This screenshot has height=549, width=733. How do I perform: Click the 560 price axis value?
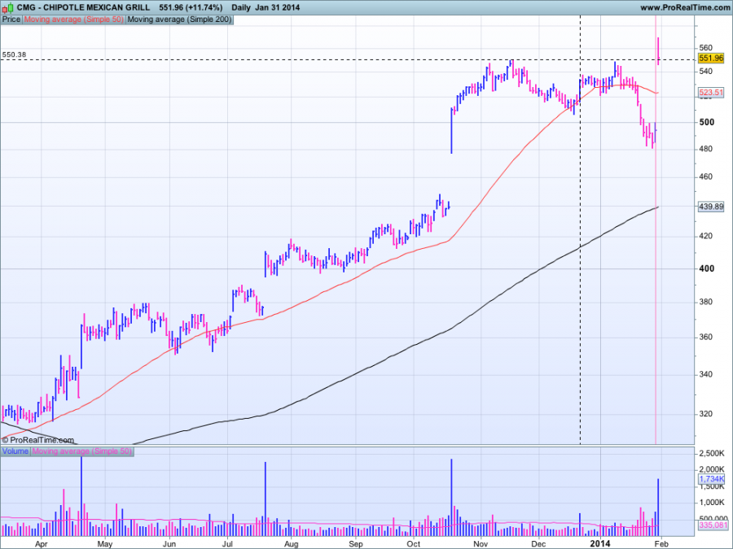[706, 48]
